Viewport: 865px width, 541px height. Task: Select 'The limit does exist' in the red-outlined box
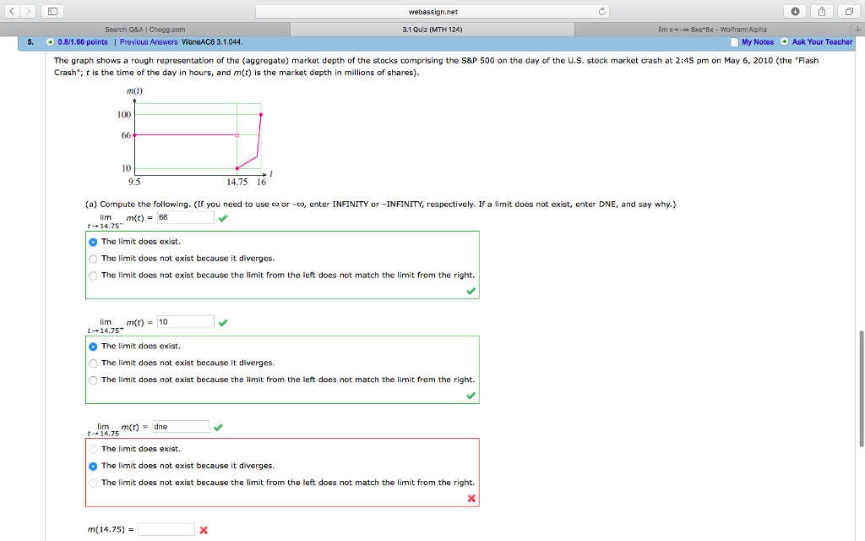pyautogui.click(x=93, y=449)
